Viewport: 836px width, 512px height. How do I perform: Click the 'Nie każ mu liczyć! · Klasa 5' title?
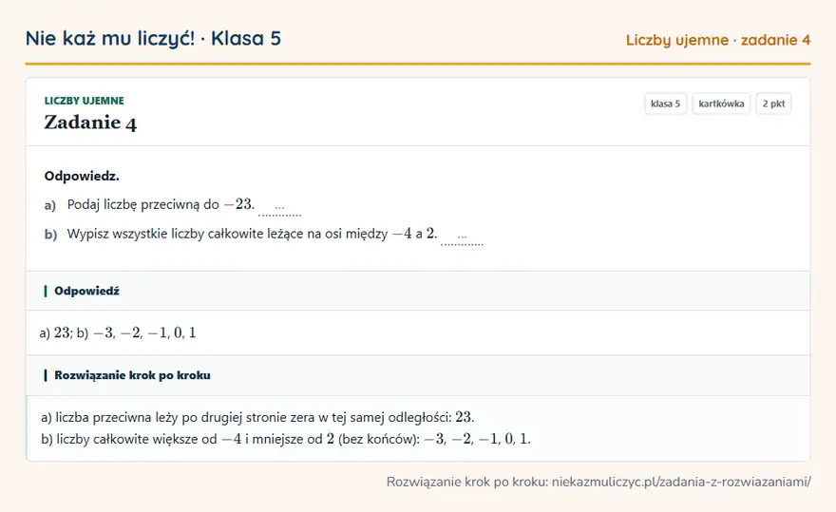coord(153,38)
